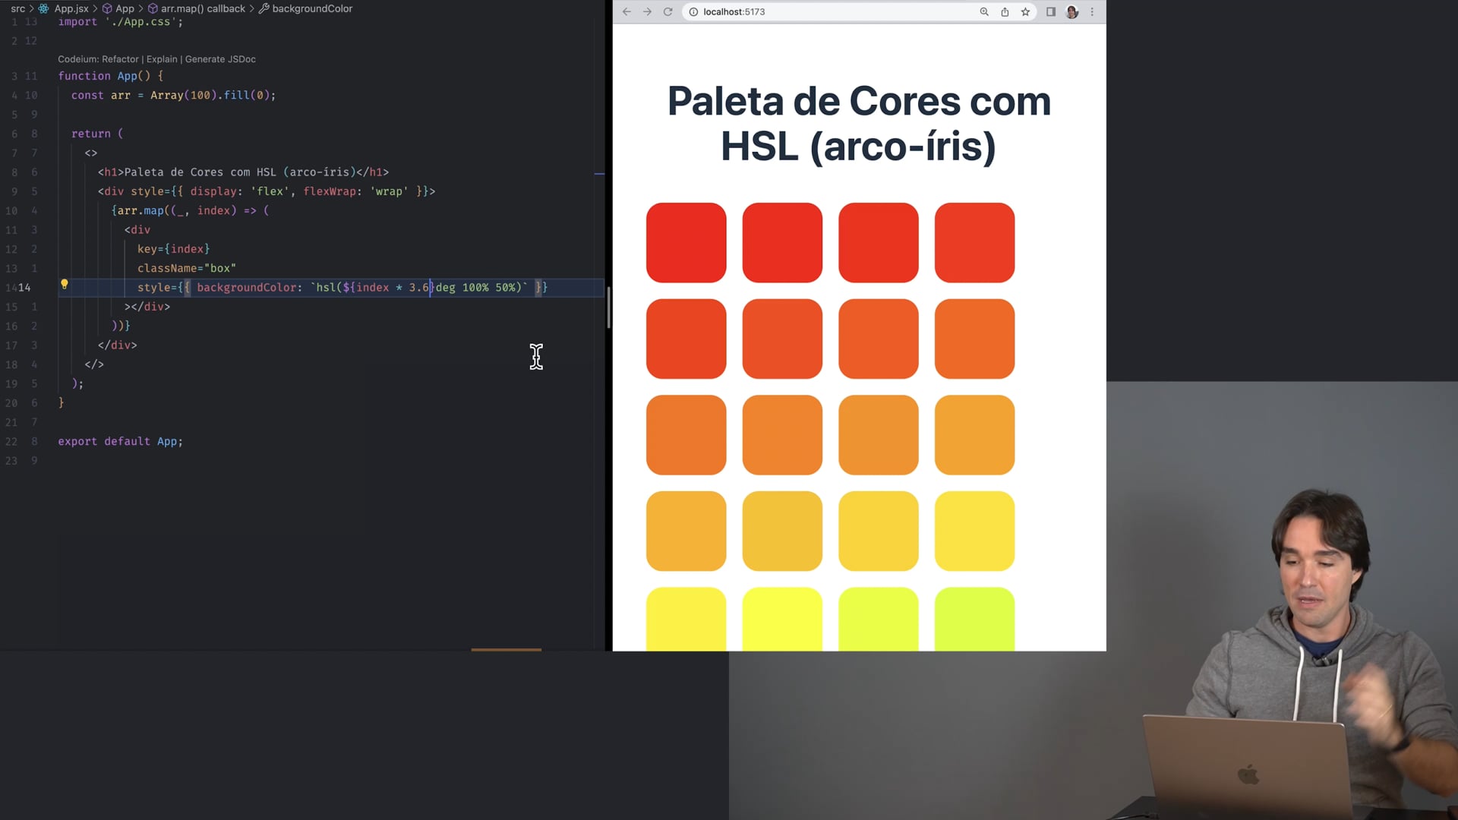Screen dimensions: 1458x820
Task: Open the backgroundColor breadcrumb
Action: click(x=305, y=8)
